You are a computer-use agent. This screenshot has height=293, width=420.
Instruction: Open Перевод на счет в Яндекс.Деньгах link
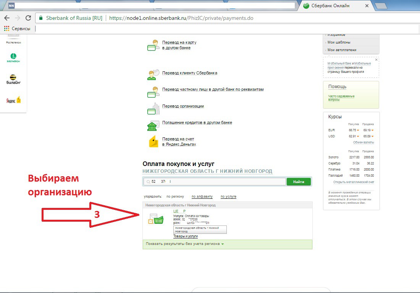(179, 142)
